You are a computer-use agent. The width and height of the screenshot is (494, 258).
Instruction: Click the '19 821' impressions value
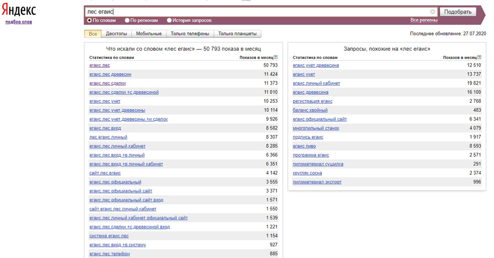pos(474,83)
